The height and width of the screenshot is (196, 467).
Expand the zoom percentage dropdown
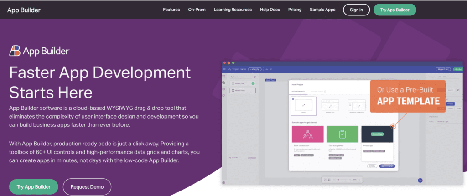coord(356,180)
